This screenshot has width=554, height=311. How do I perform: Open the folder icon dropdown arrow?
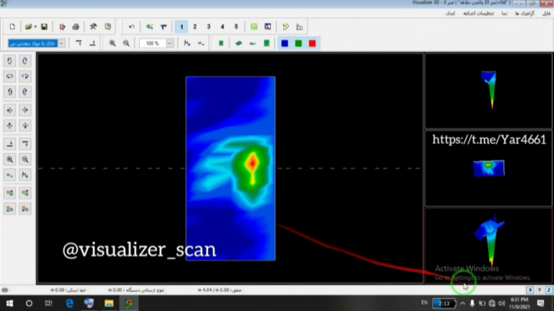coord(36,27)
